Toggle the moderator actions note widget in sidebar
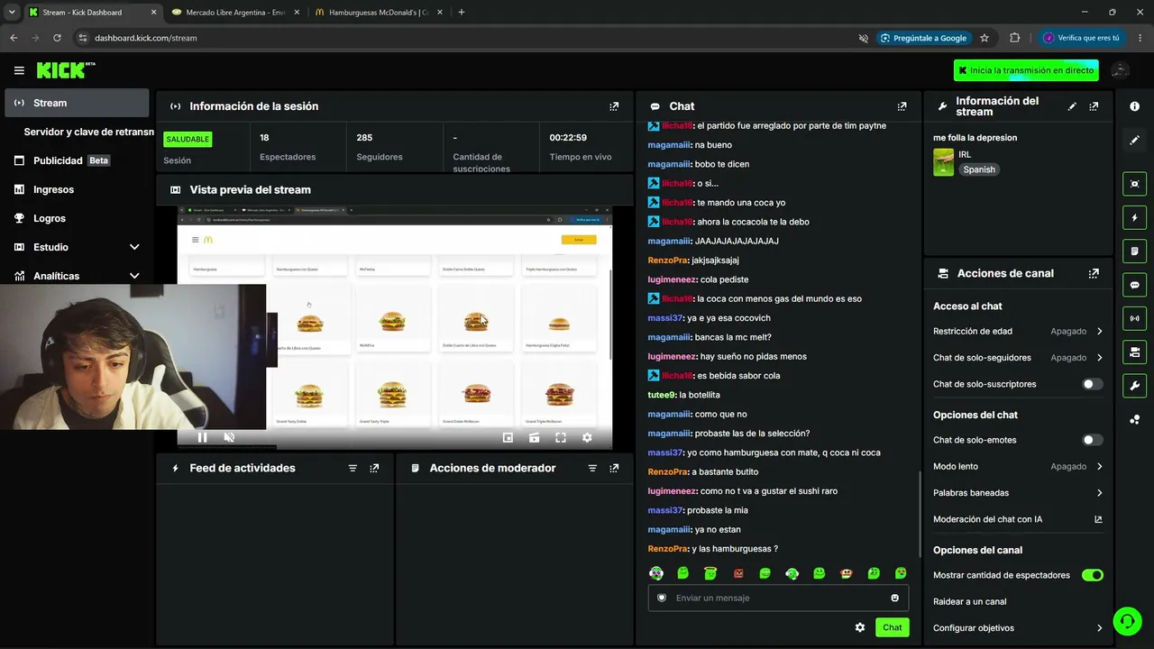 click(x=1134, y=251)
